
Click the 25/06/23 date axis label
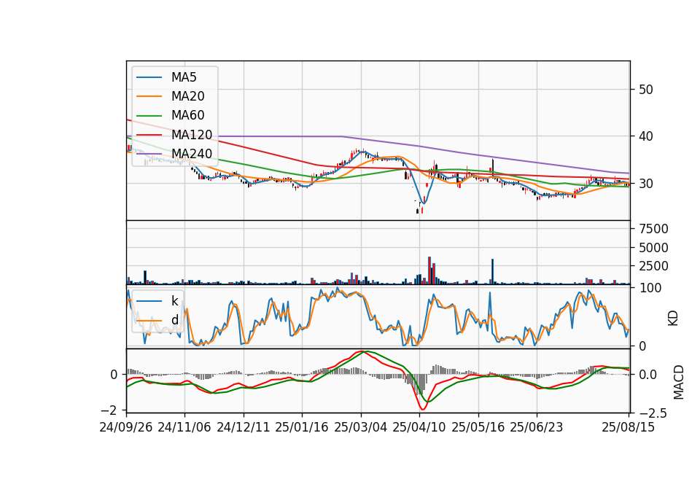[x=537, y=427]
